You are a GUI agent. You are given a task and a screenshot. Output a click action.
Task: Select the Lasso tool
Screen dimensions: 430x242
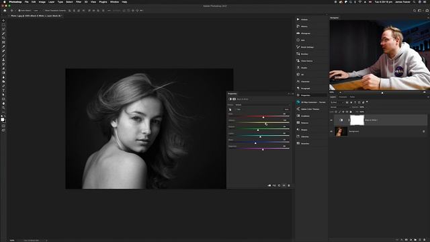pos(3,30)
